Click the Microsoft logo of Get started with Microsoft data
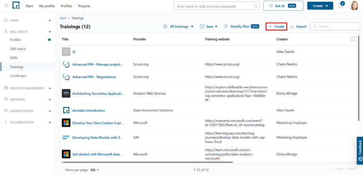The width and height of the screenshot is (363, 175). 66,154
